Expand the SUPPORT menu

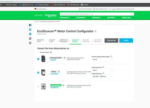pos(112,18)
